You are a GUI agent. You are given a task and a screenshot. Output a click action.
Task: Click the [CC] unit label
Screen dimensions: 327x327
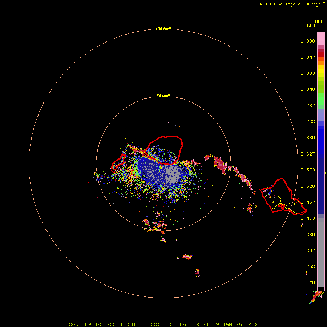tap(310, 25)
